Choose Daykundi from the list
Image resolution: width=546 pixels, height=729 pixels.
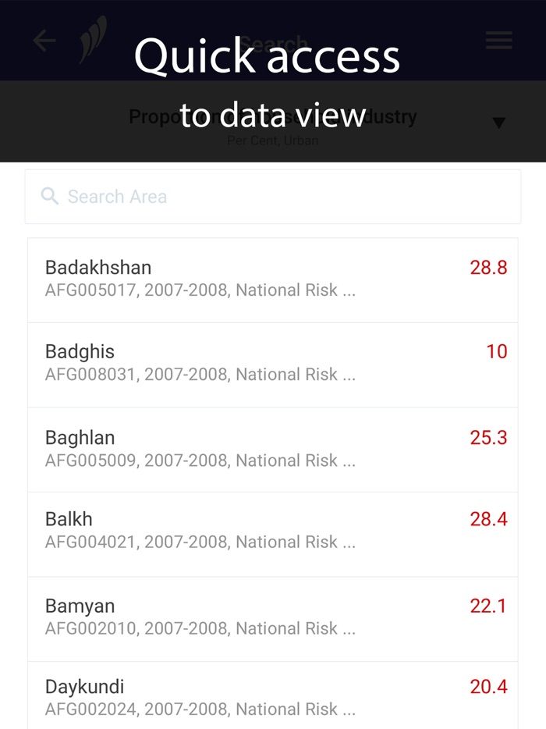(273, 696)
